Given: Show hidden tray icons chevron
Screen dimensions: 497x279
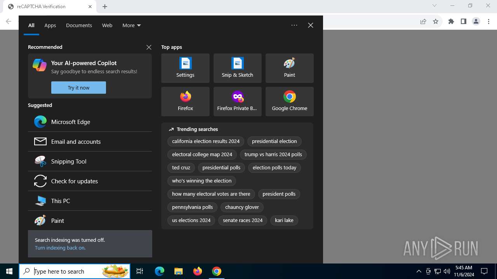Looking at the screenshot, I should [419, 271].
